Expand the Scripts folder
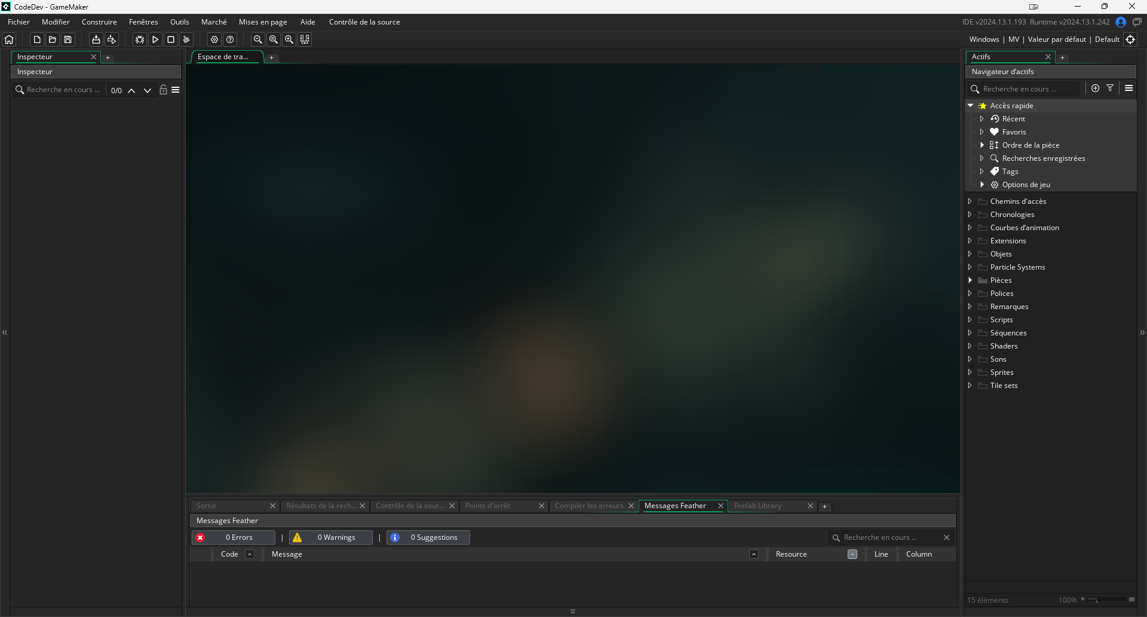The width and height of the screenshot is (1147, 617). click(x=970, y=320)
